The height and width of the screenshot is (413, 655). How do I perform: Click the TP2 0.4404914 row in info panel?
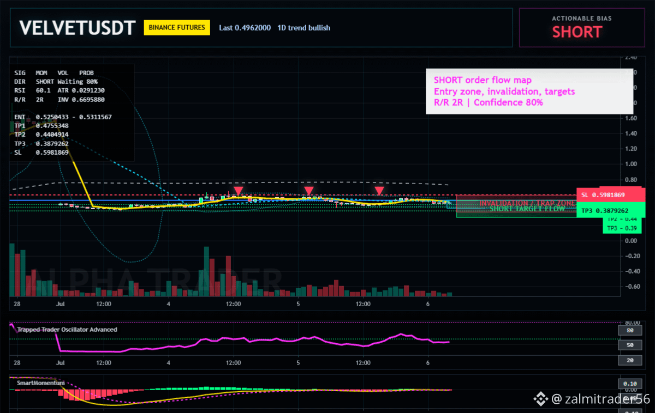click(41, 135)
